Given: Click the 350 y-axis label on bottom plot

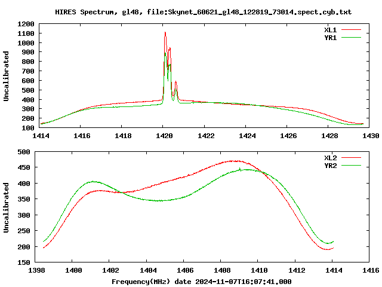Looking at the screenshot, I should coord(24,199).
